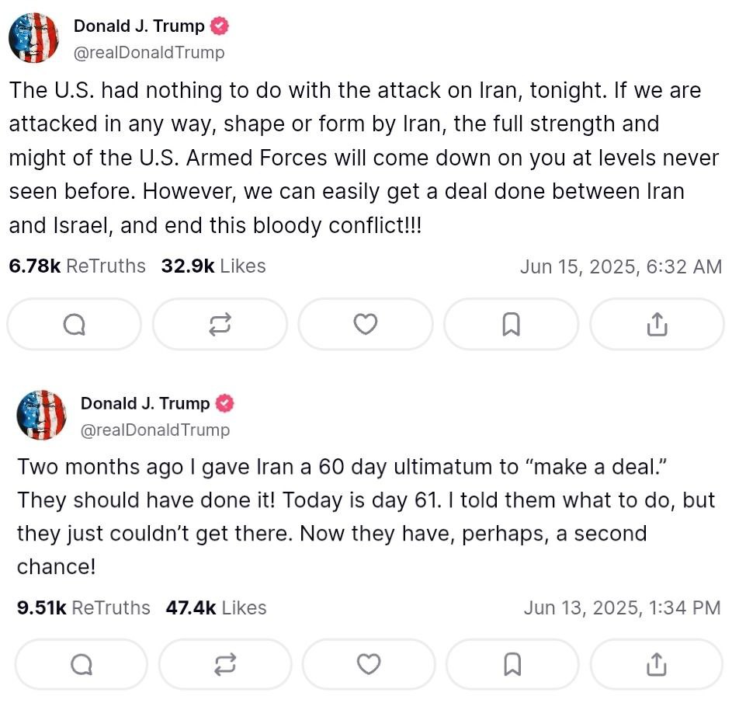ReTruth the Jun 15 post

[x=220, y=325]
